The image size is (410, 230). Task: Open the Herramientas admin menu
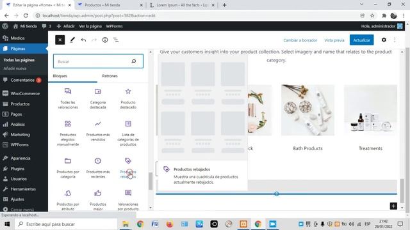pyautogui.click(x=24, y=189)
